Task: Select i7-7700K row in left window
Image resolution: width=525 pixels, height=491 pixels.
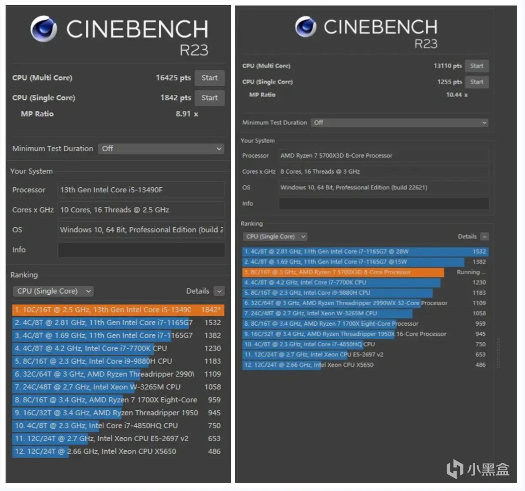Action: [x=118, y=348]
